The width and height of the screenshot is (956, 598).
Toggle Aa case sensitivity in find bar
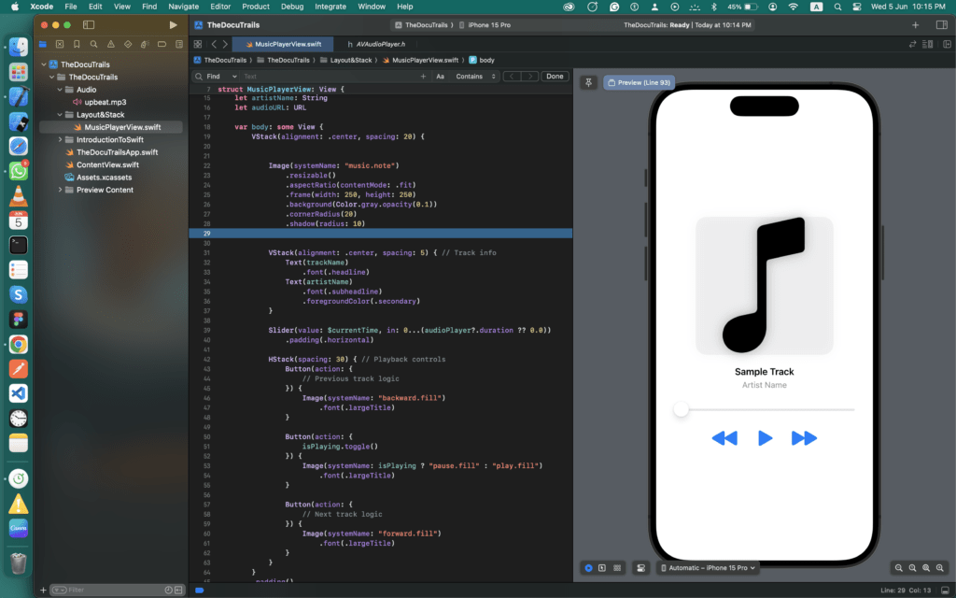pos(441,77)
